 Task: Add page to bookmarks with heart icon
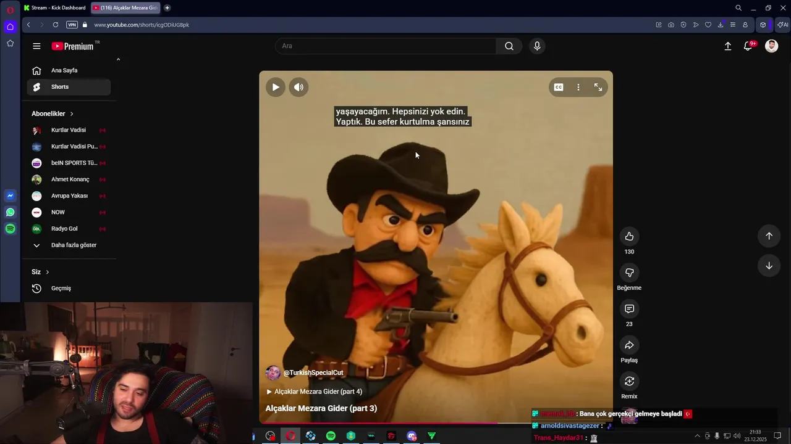(x=708, y=25)
